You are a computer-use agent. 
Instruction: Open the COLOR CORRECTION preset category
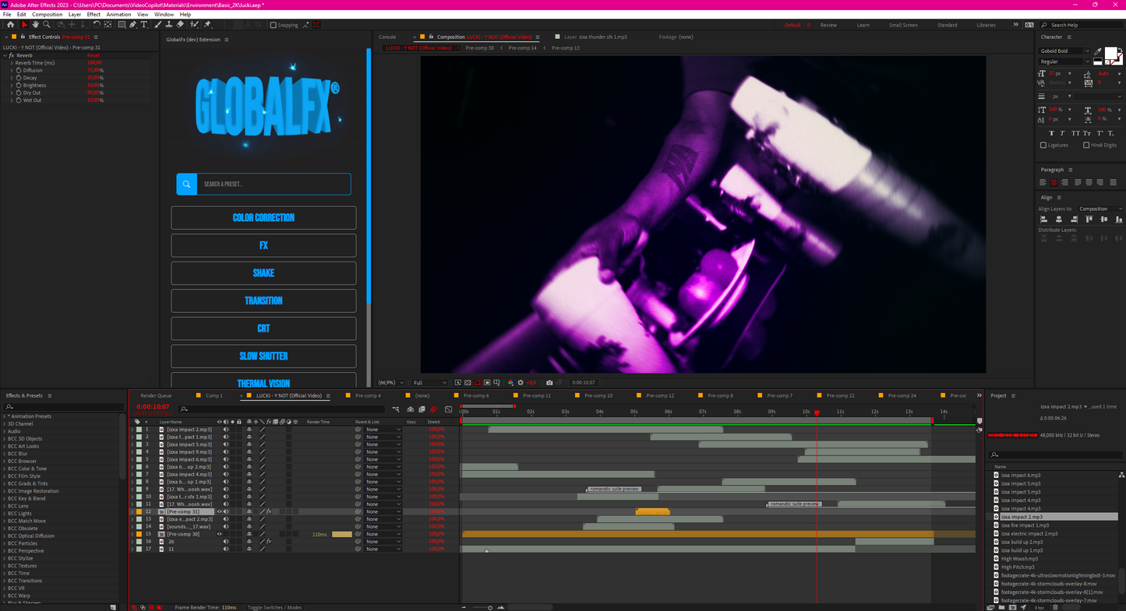(x=263, y=218)
